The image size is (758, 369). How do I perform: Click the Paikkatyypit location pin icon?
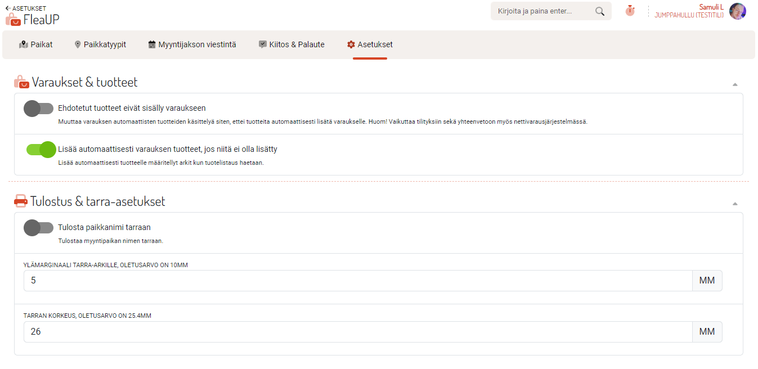pyautogui.click(x=78, y=44)
